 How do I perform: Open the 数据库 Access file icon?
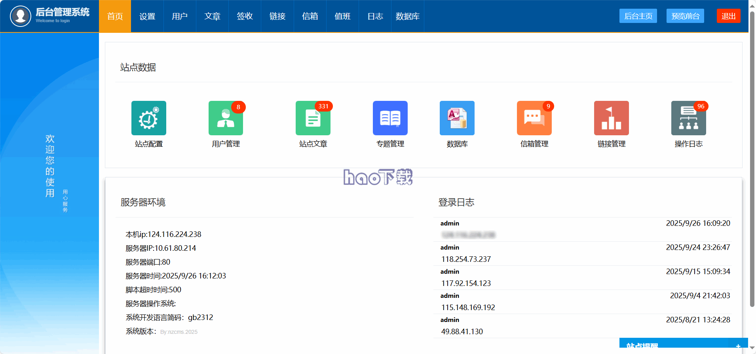point(457,118)
